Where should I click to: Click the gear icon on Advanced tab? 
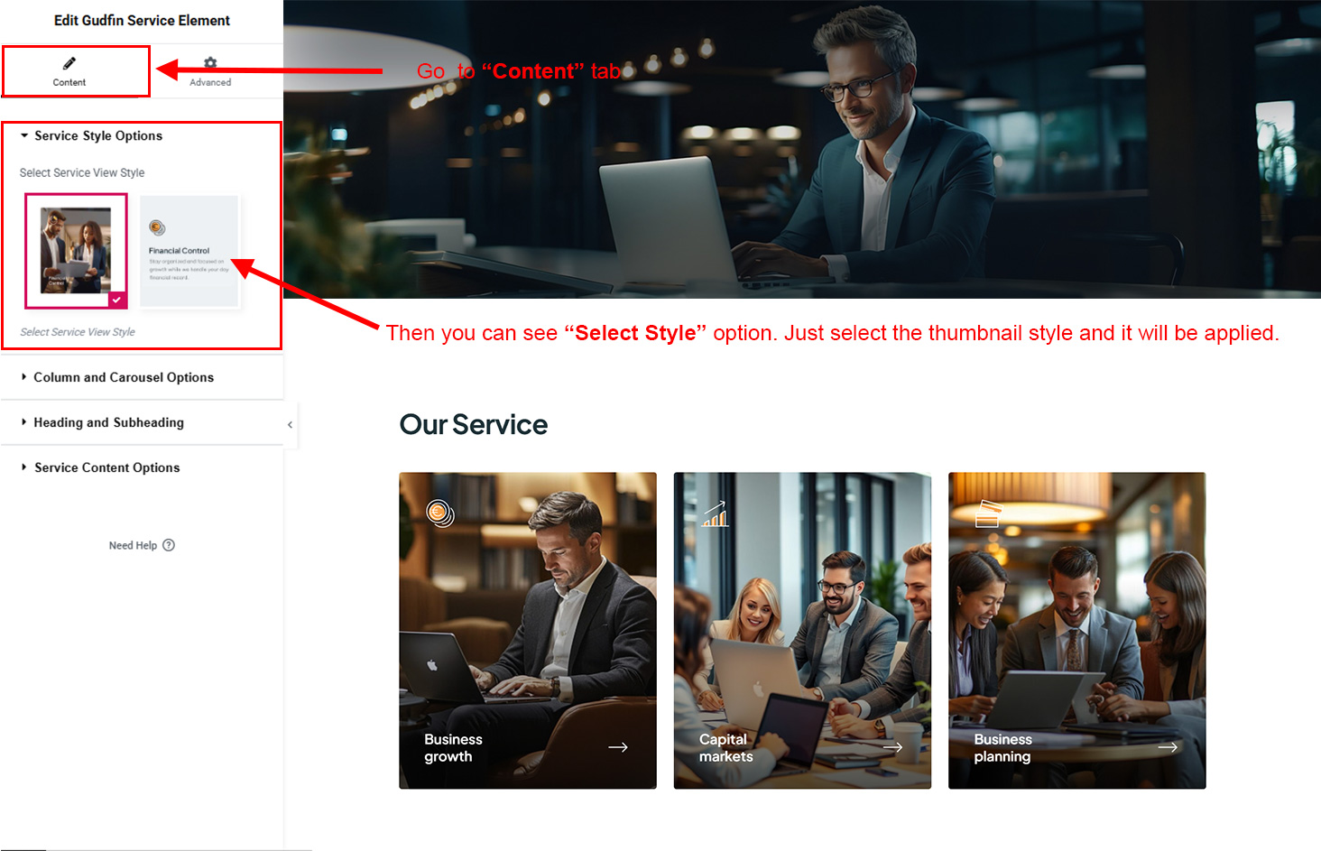(x=210, y=63)
